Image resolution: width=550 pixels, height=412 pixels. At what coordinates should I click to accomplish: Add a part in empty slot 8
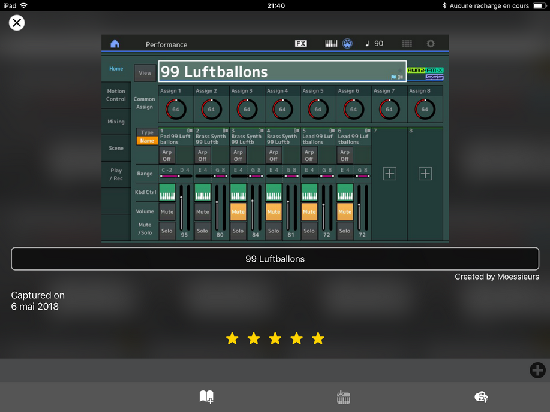[425, 174]
